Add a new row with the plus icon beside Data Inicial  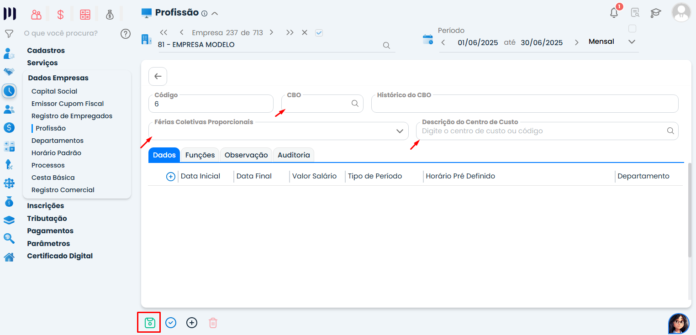171,177
